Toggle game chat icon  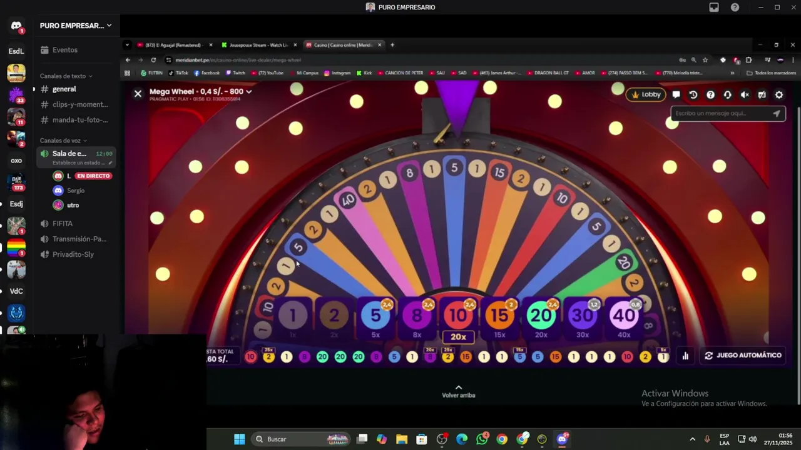[x=676, y=95]
